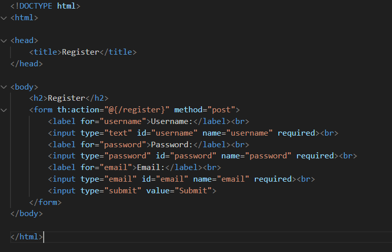Viewport: 392px width, 252px height.
Task: Click the type="email" value string
Action: click(x=121, y=179)
